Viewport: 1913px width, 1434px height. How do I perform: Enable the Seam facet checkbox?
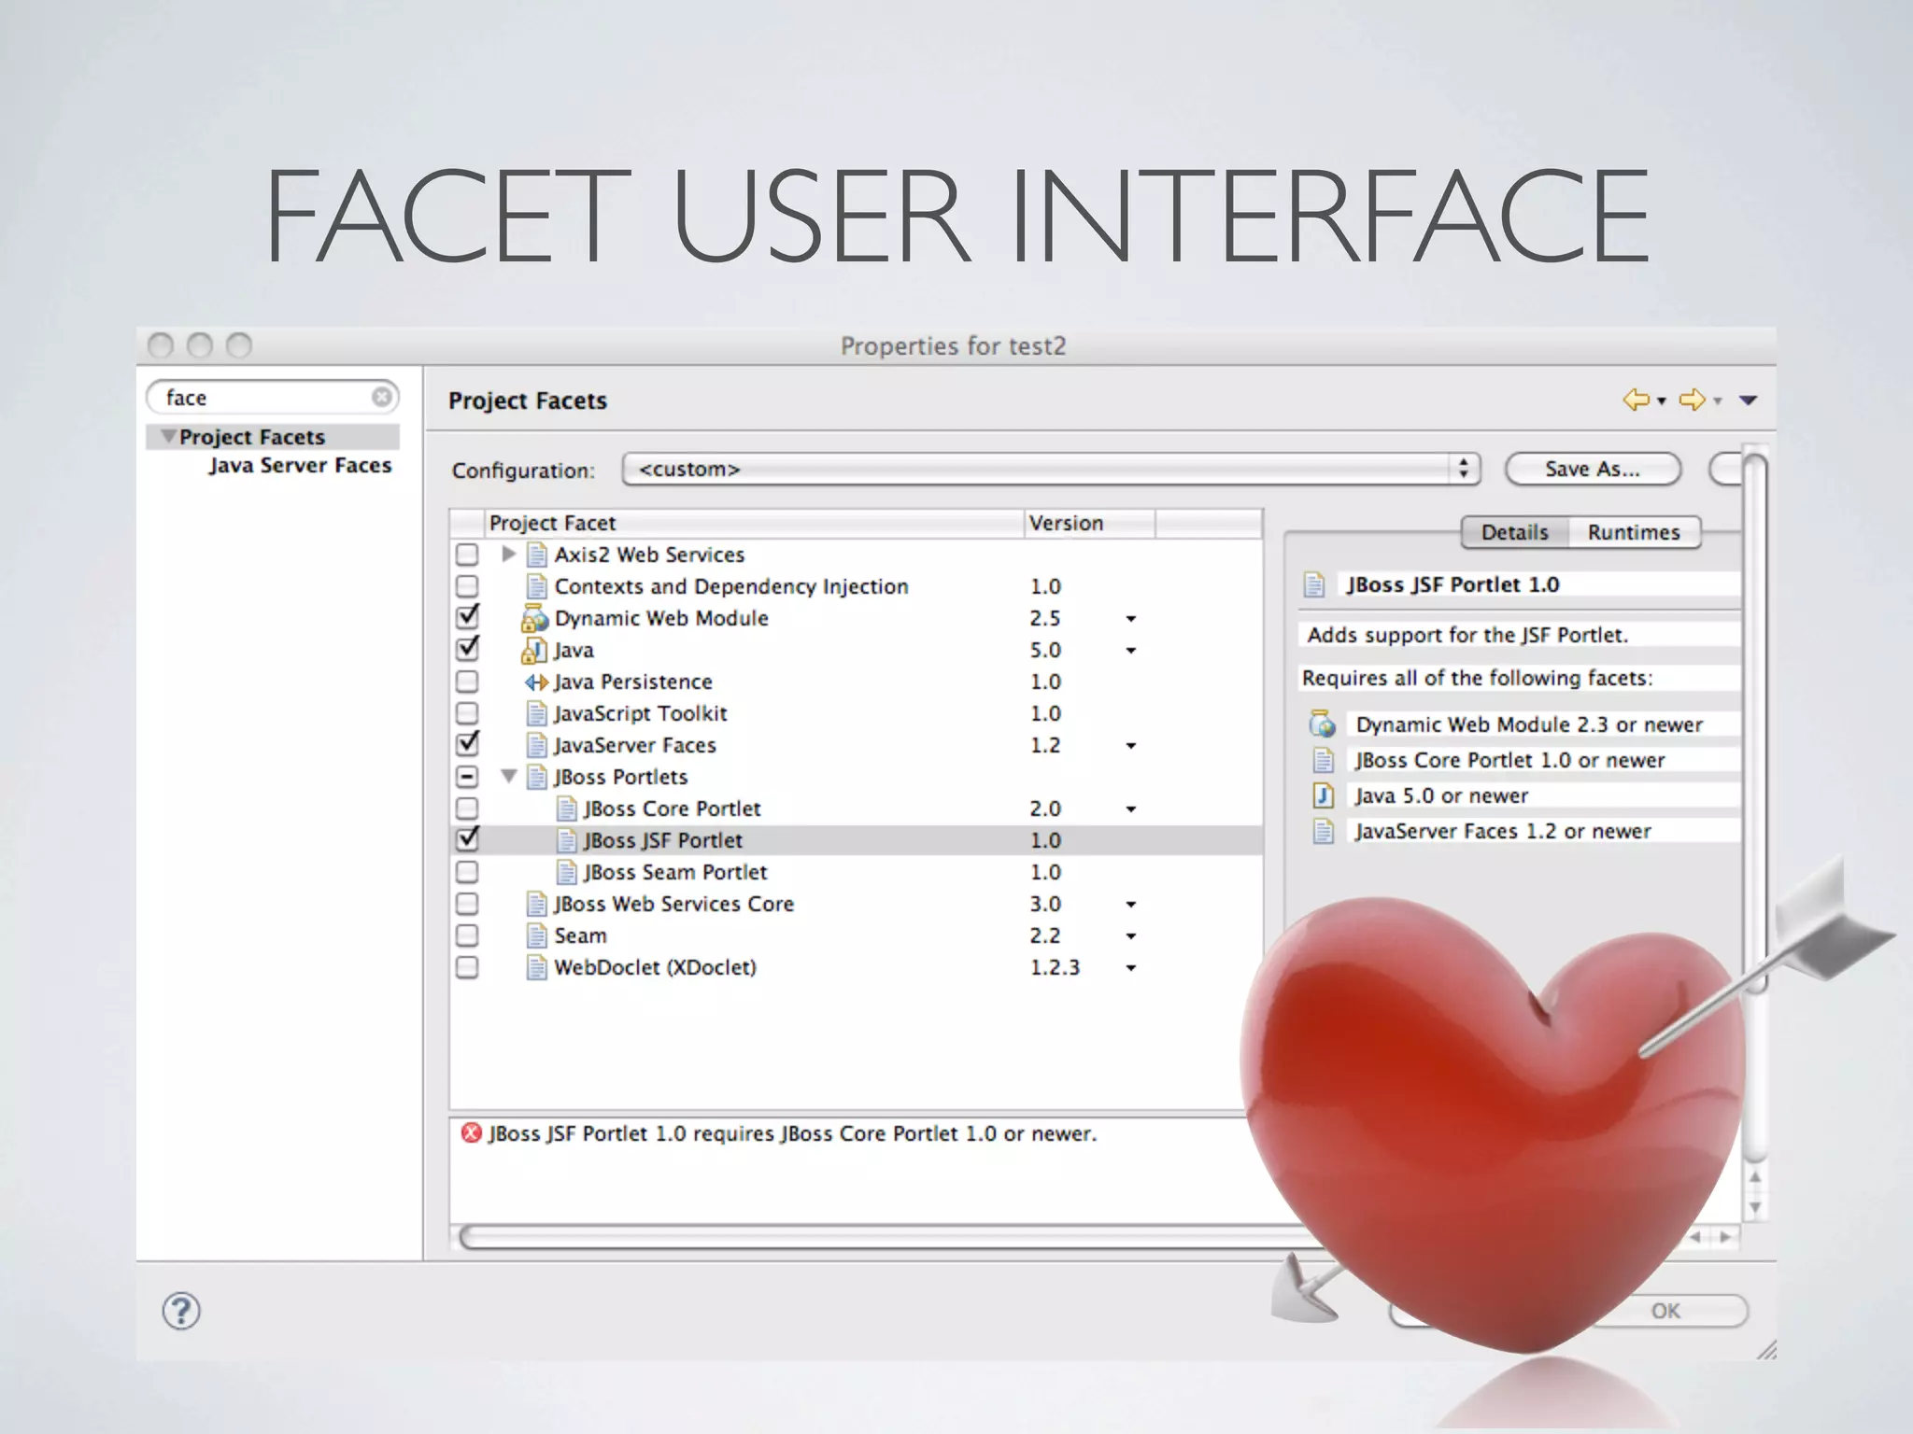pyautogui.click(x=467, y=935)
